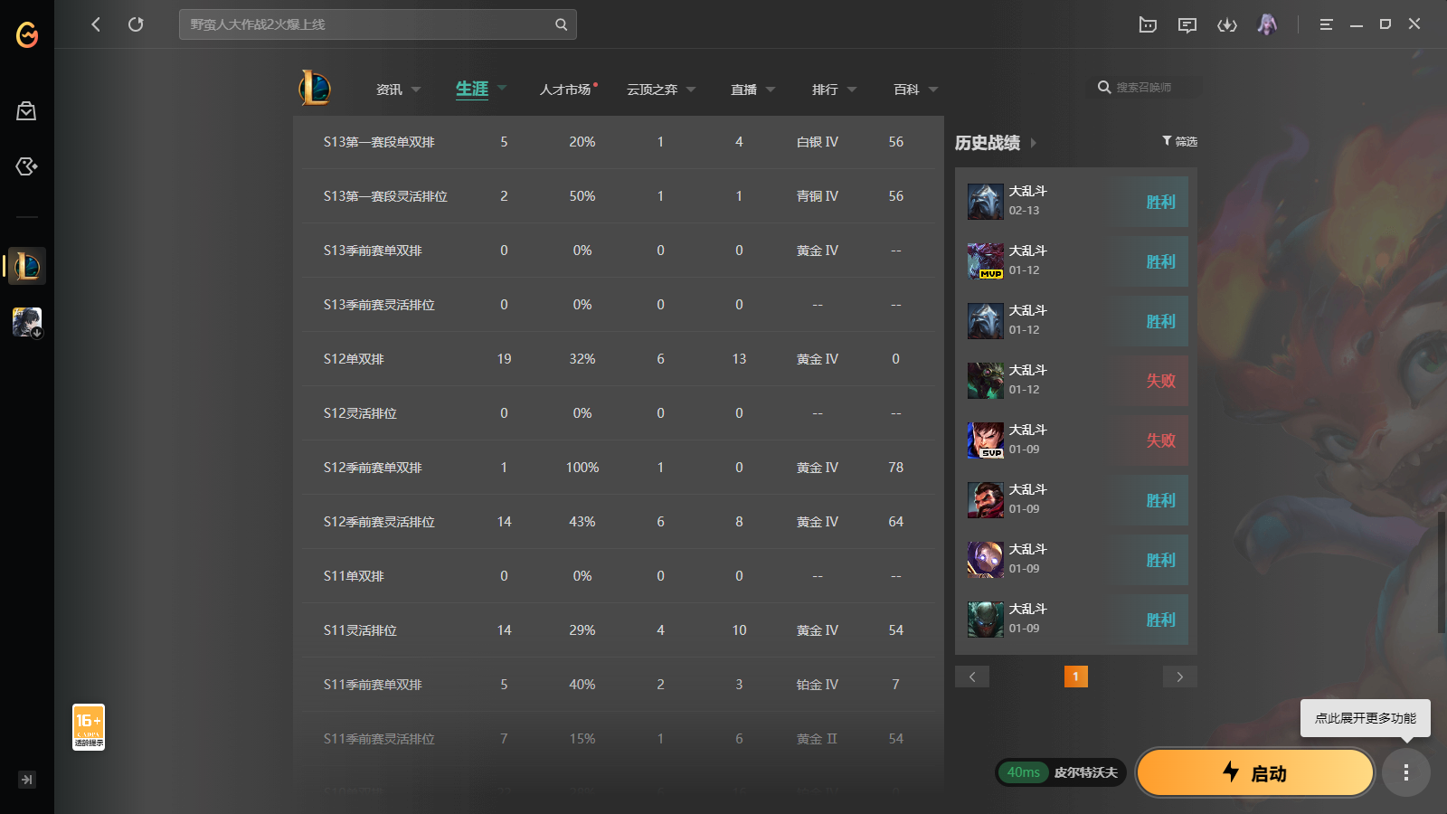1447x814 pixels.
Task: Select row S13第一赛段灵活排位
Action: click(x=619, y=196)
